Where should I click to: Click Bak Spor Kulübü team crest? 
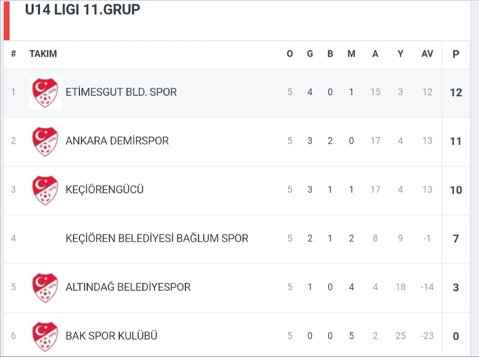[45, 337]
